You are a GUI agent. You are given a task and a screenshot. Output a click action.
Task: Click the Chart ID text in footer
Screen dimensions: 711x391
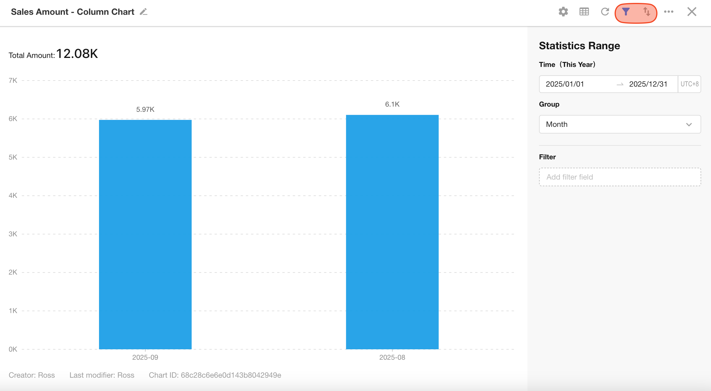pos(215,375)
